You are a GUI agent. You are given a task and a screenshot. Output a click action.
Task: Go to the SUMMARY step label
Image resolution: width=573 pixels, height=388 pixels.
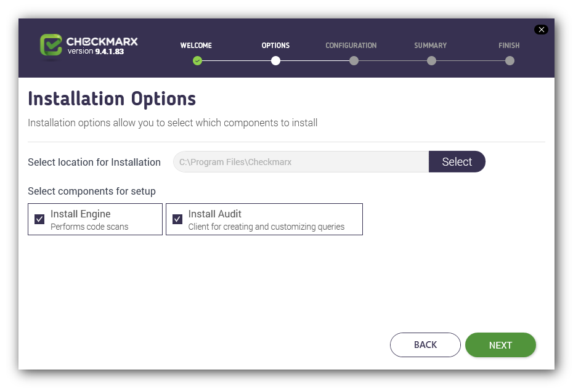(431, 46)
